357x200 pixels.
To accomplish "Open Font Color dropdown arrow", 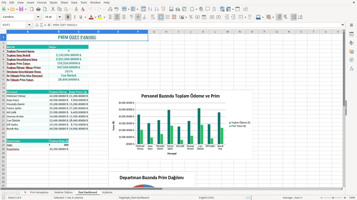I will pyautogui.click(x=95, y=17).
